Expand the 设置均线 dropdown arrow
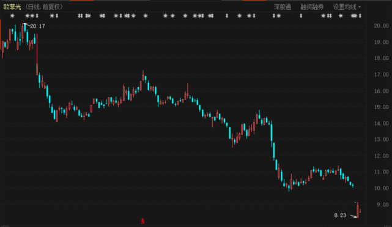392x227 pixels. click(x=360, y=7)
